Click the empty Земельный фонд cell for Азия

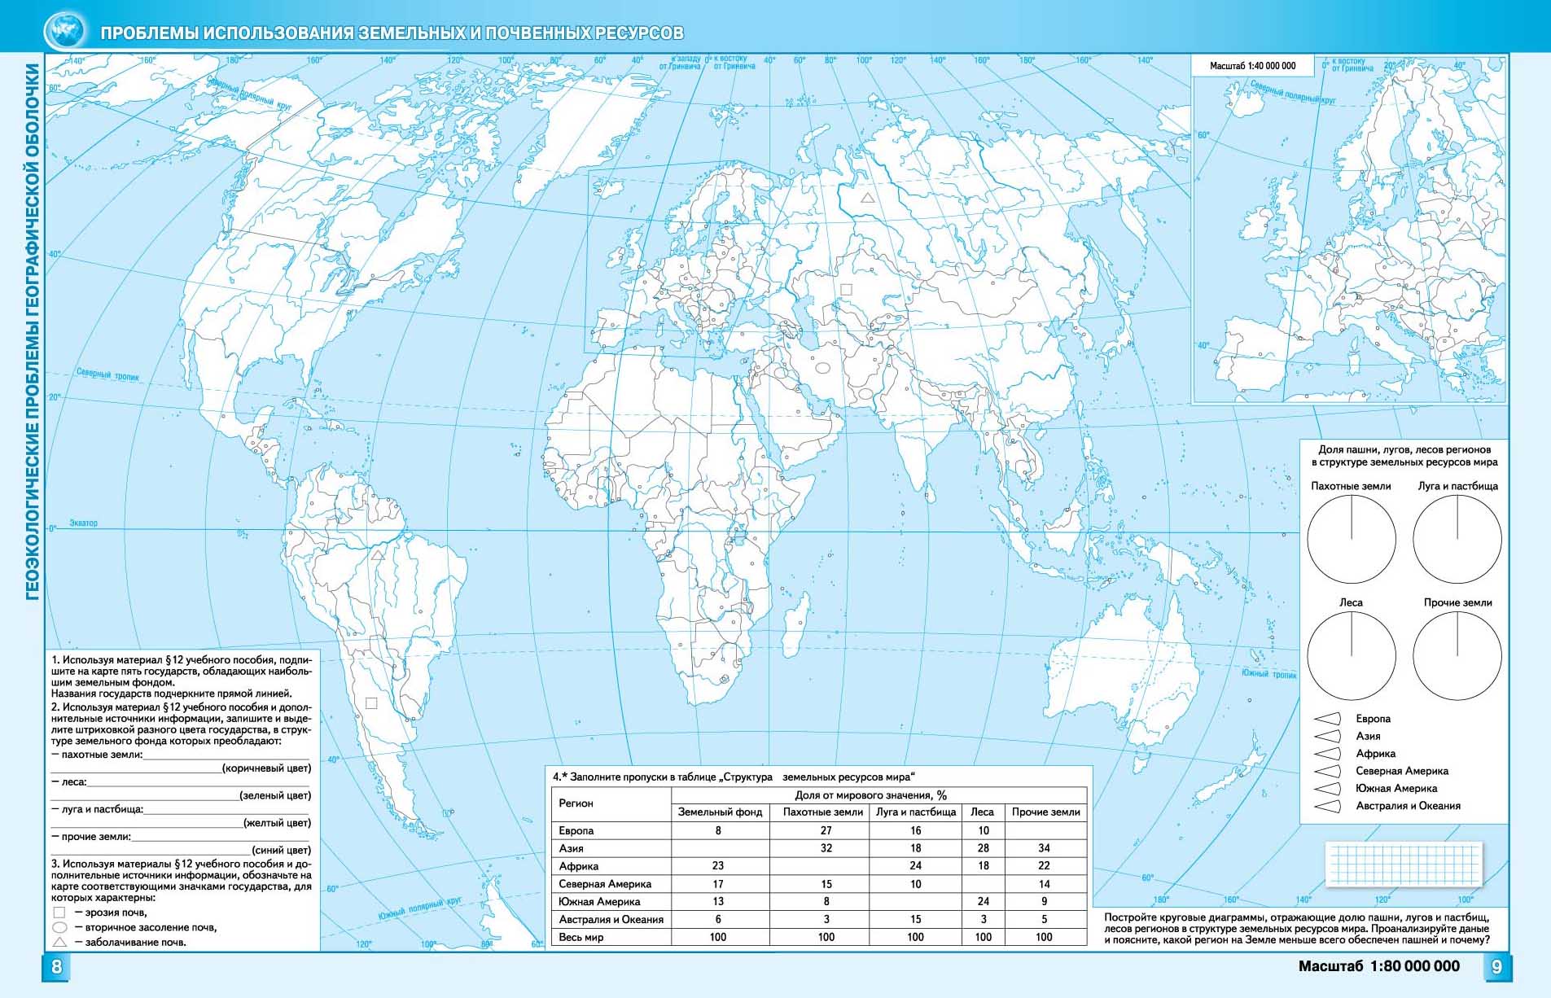(717, 848)
